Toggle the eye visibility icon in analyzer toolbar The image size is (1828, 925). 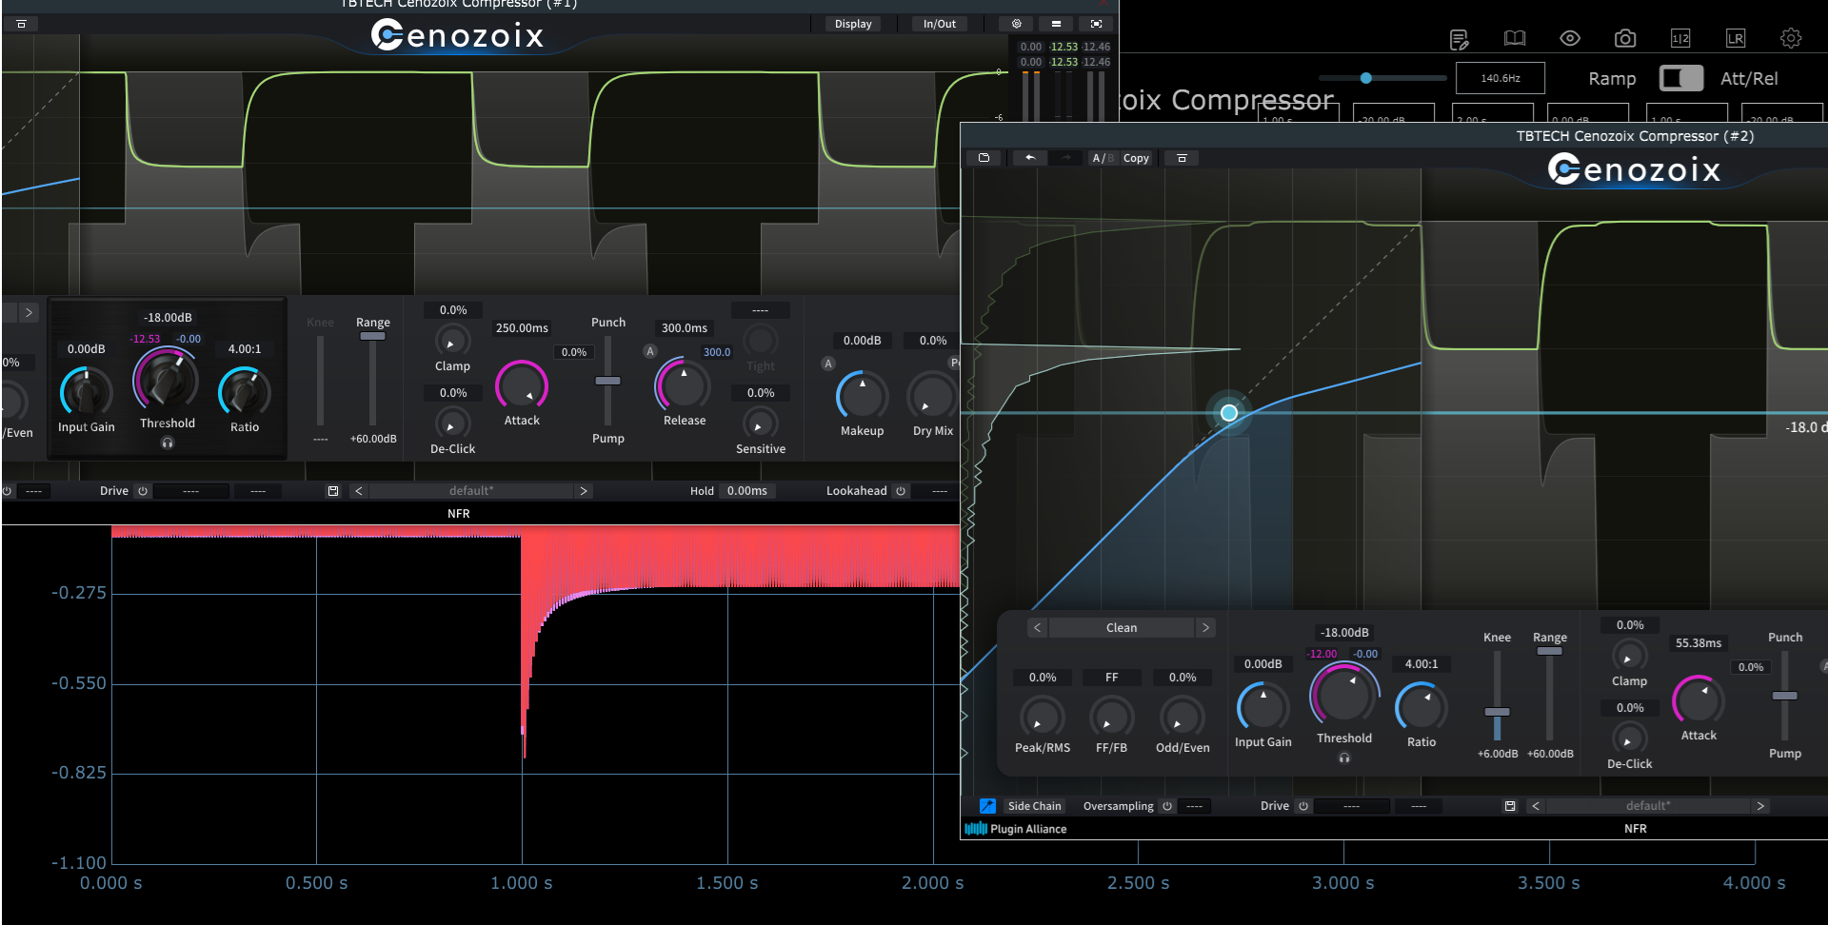tap(1570, 38)
